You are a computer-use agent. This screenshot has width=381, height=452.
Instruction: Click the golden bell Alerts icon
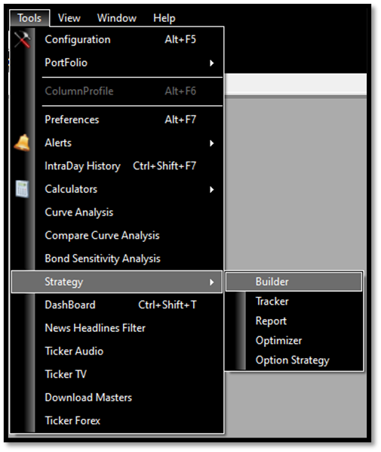coord(22,143)
